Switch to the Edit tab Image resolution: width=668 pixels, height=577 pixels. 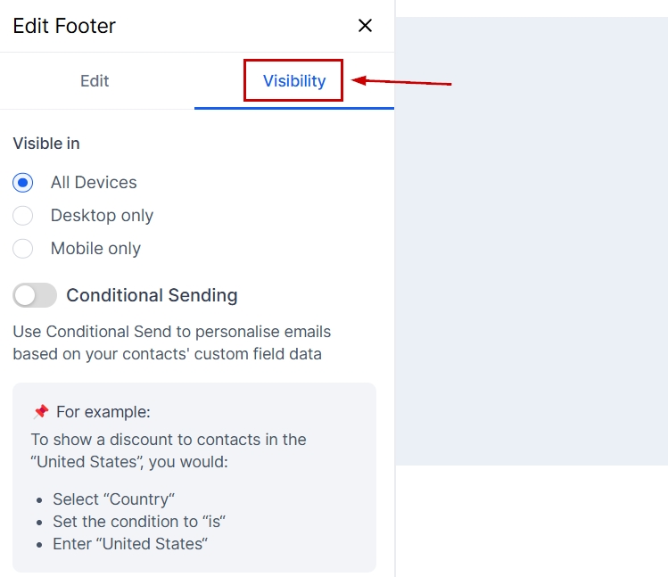click(95, 81)
